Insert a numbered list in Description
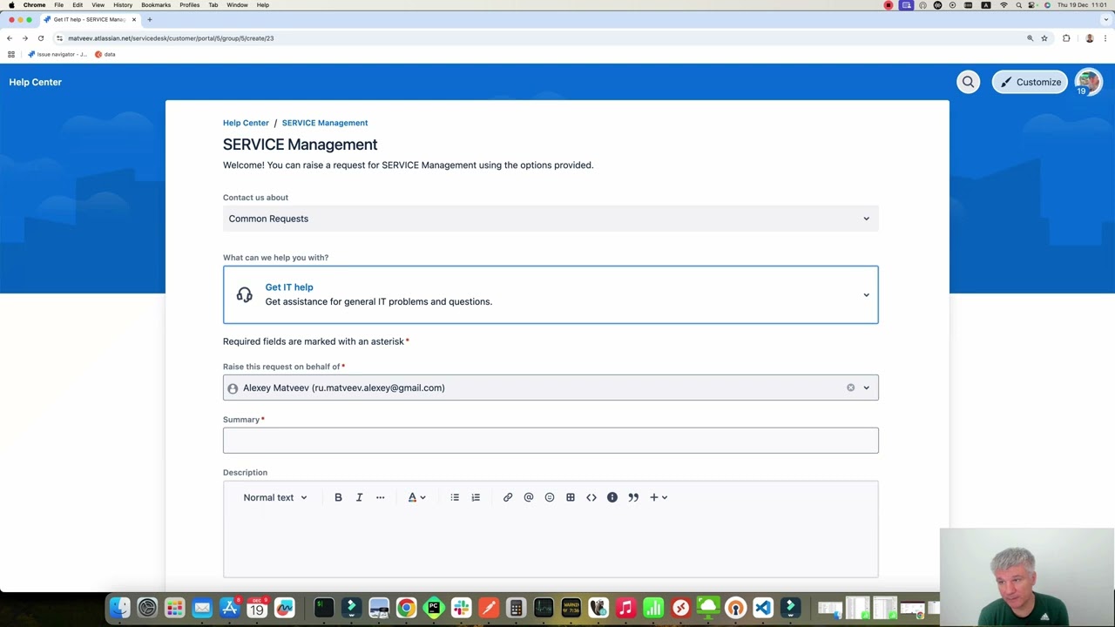The height and width of the screenshot is (627, 1115). (476, 497)
